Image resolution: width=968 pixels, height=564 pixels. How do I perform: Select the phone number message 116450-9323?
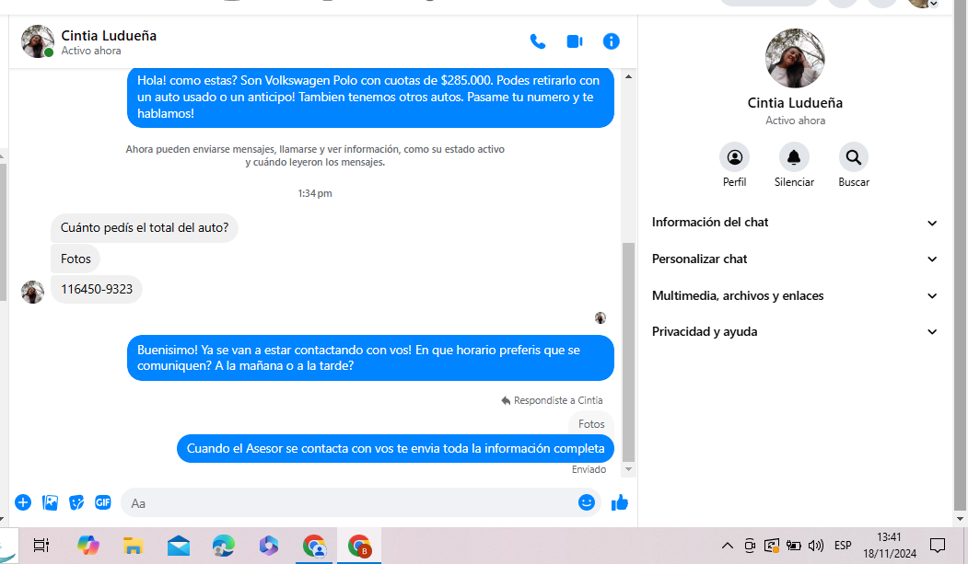pos(97,289)
